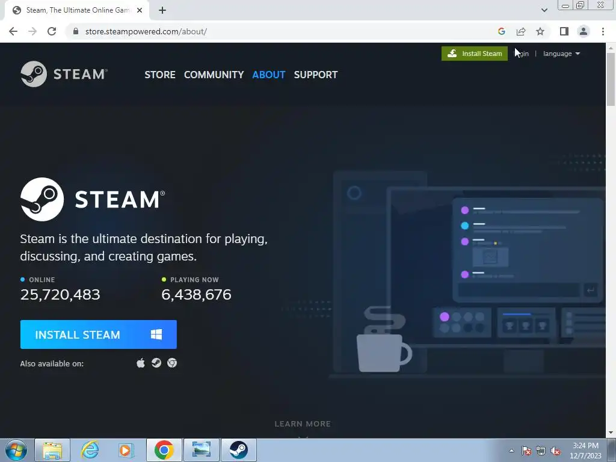Open the STORE menu item
Screen dimensions: 616x462
click(160, 75)
